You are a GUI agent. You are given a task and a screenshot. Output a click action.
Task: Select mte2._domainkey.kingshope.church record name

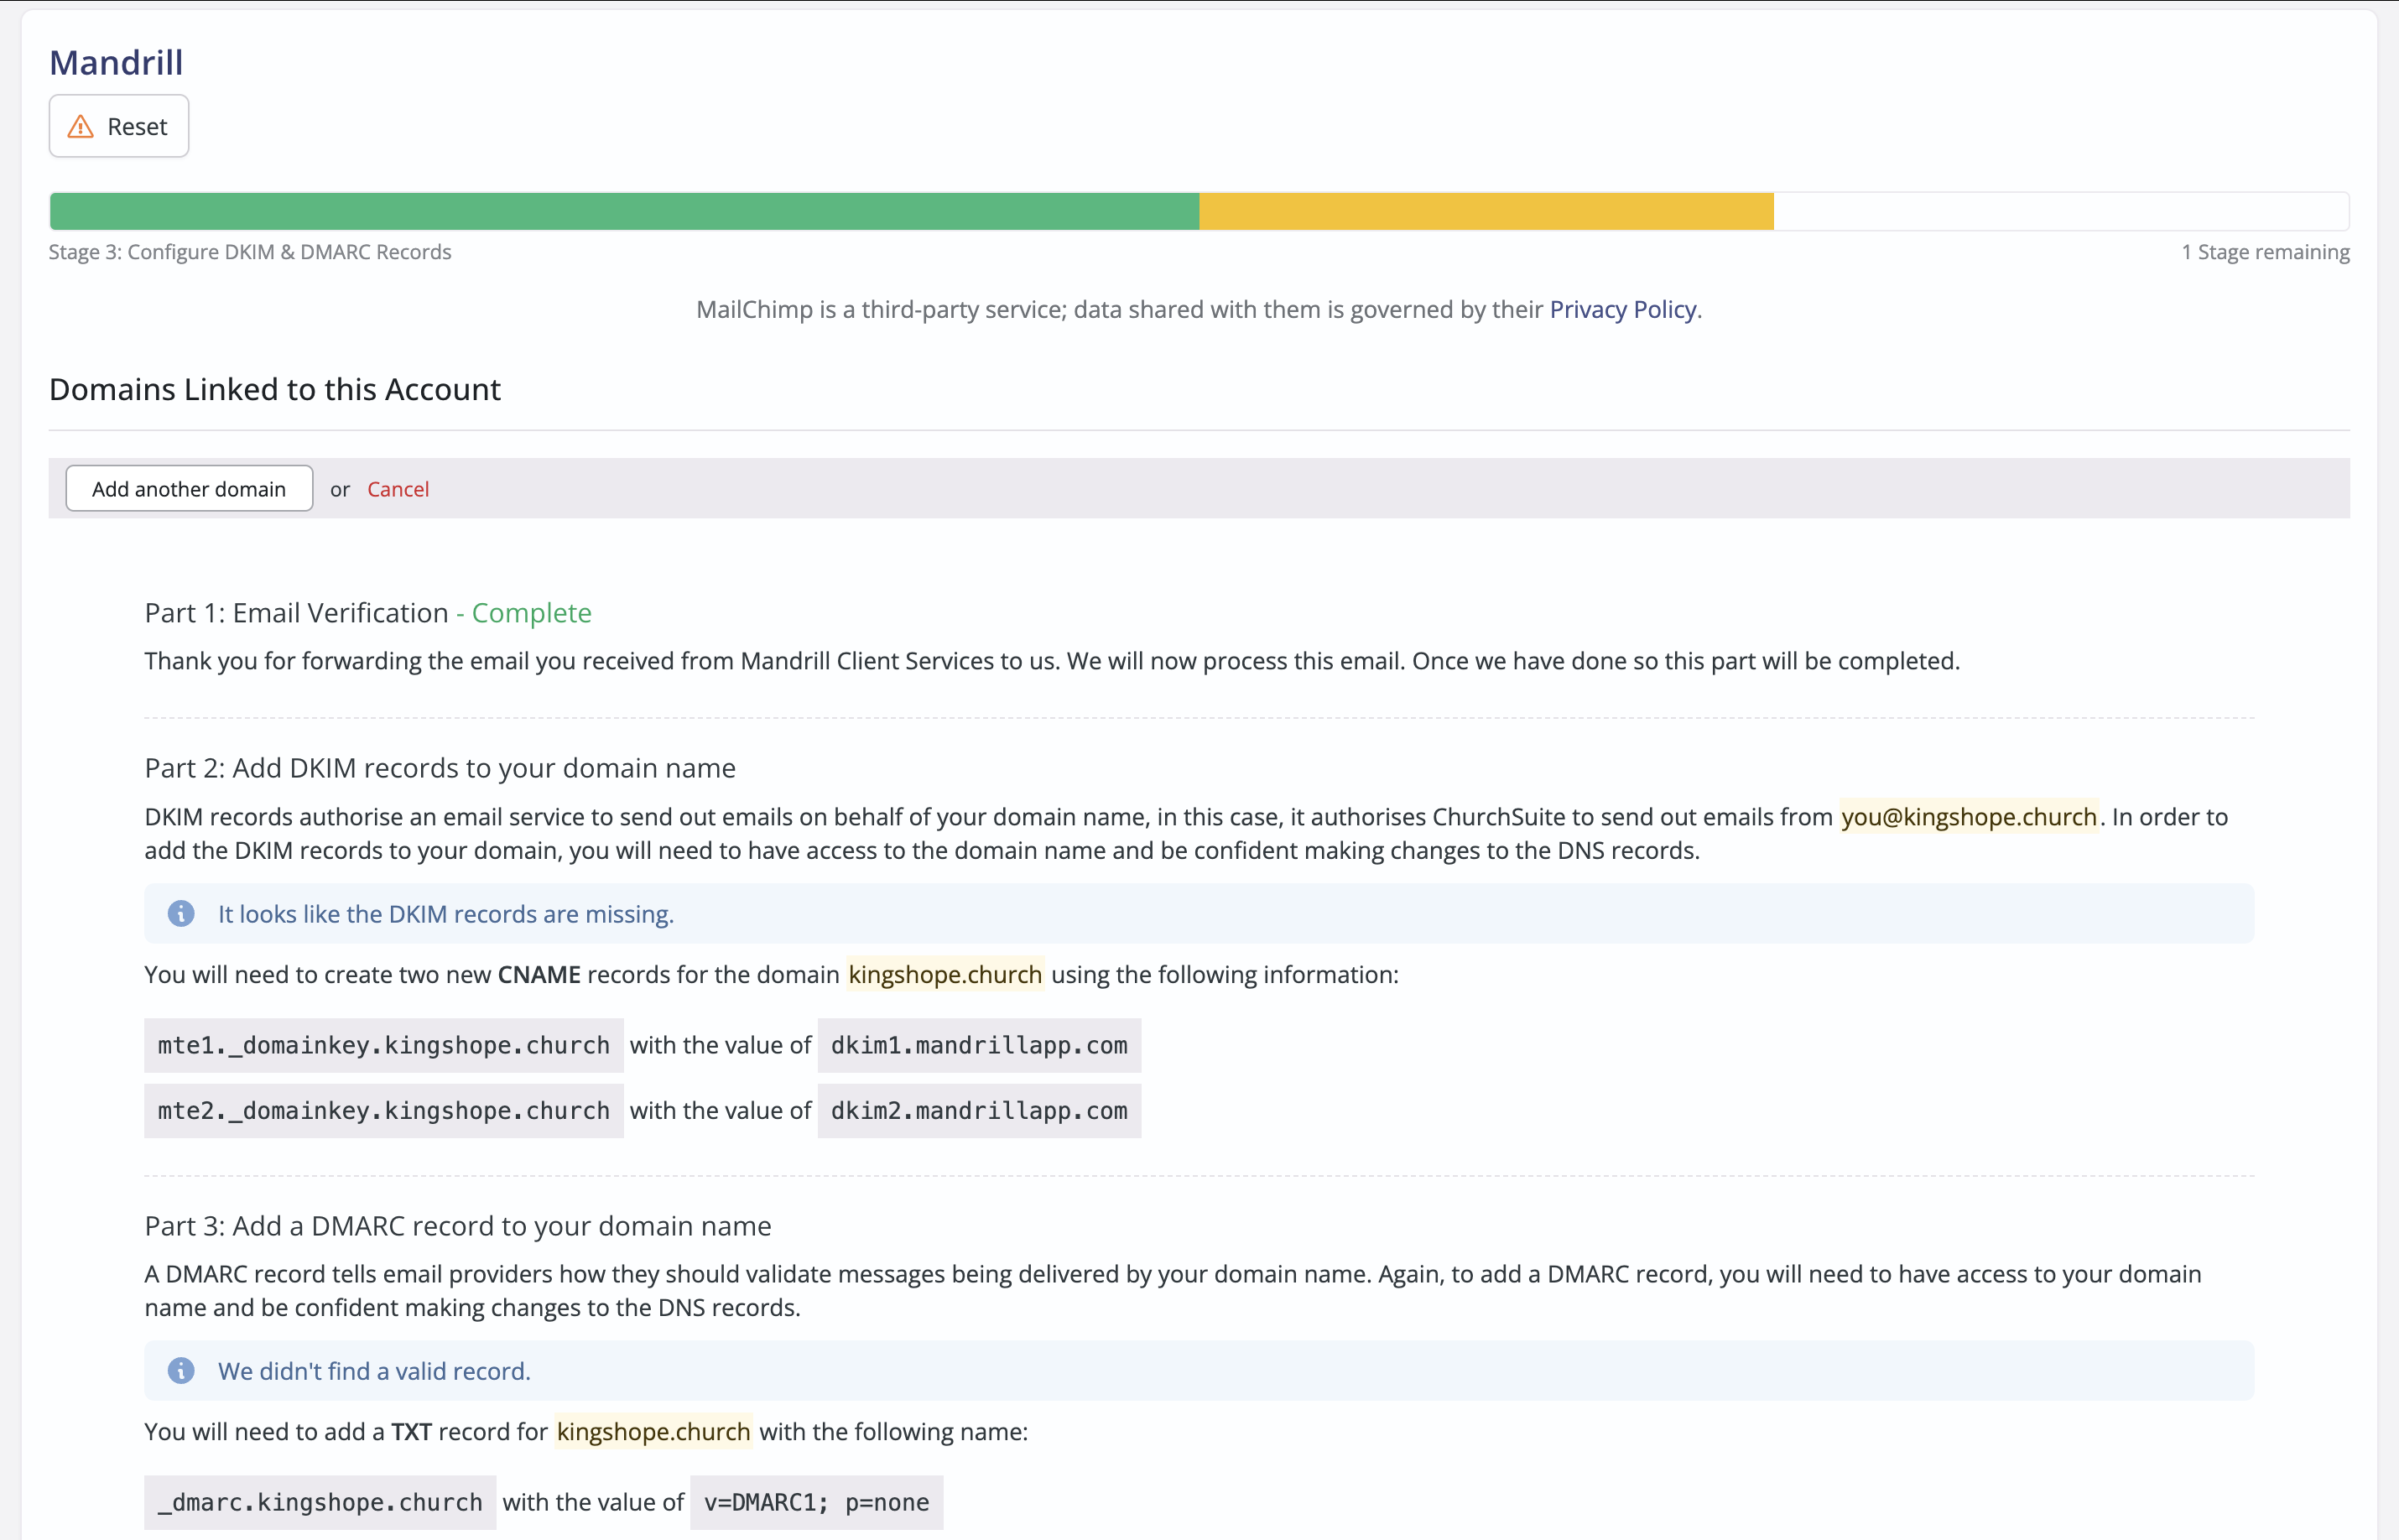(x=384, y=1110)
